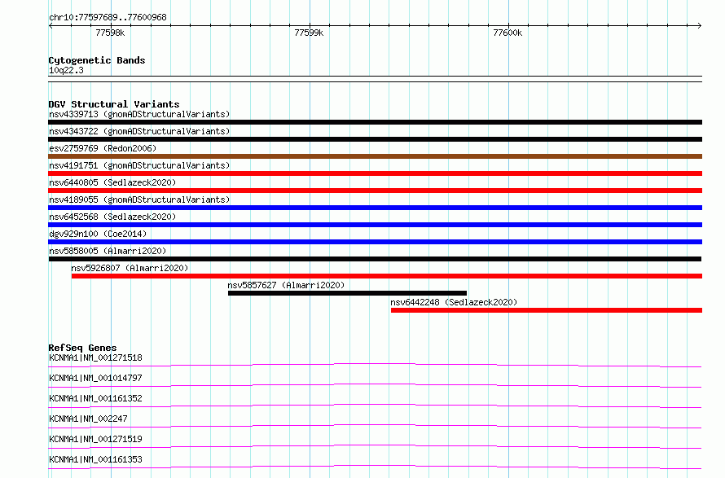Open variant label nsv4339713 (gnomADStructuralVariants)
This screenshot has width=725, height=478.
click(x=139, y=114)
